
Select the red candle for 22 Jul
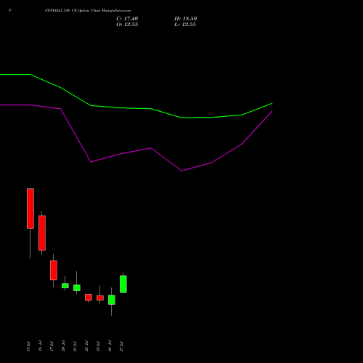click(89, 297)
